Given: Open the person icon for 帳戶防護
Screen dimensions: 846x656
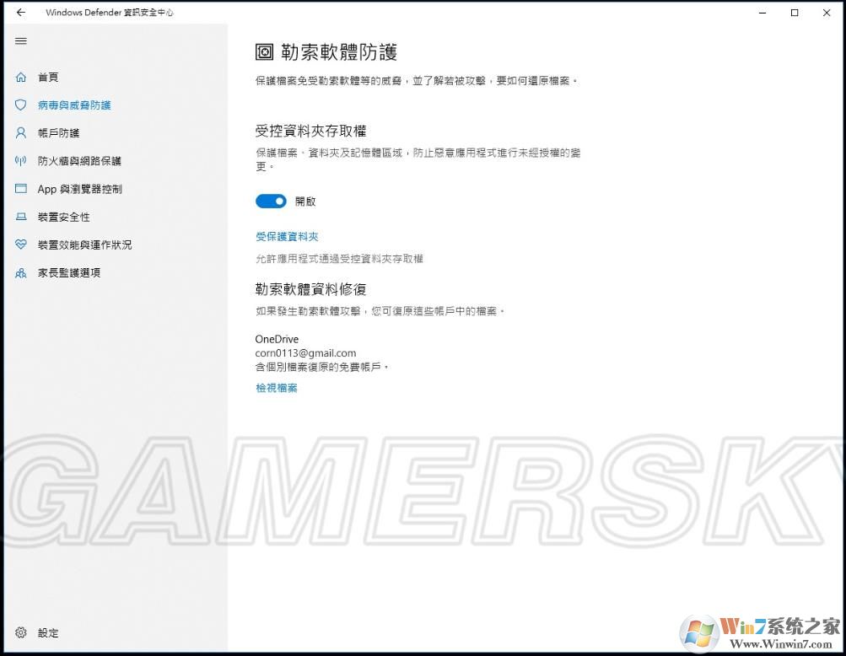Looking at the screenshot, I should (21, 133).
